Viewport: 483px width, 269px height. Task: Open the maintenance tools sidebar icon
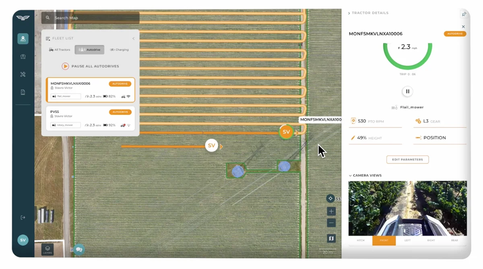click(23, 74)
